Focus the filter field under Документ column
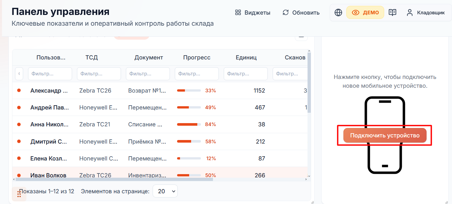Image resolution: width=452 pixels, height=204 pixels. (x=148, y=74)
